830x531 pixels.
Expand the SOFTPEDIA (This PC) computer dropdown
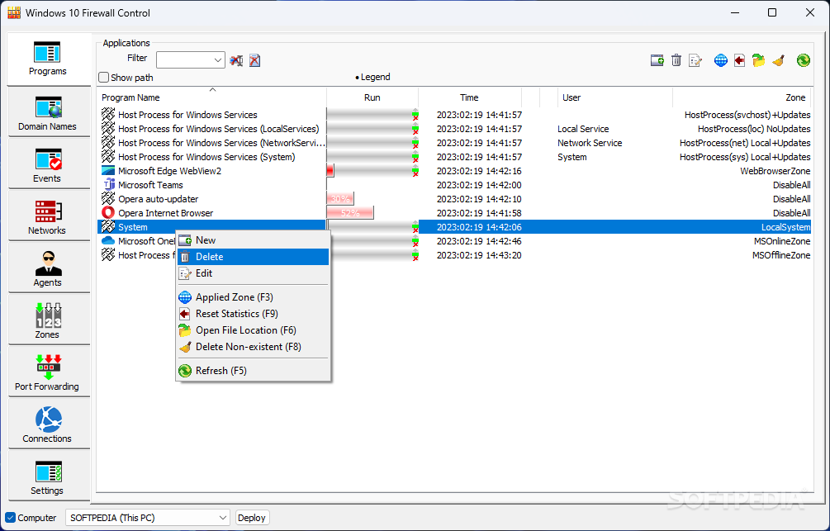[x=148, y=518]
